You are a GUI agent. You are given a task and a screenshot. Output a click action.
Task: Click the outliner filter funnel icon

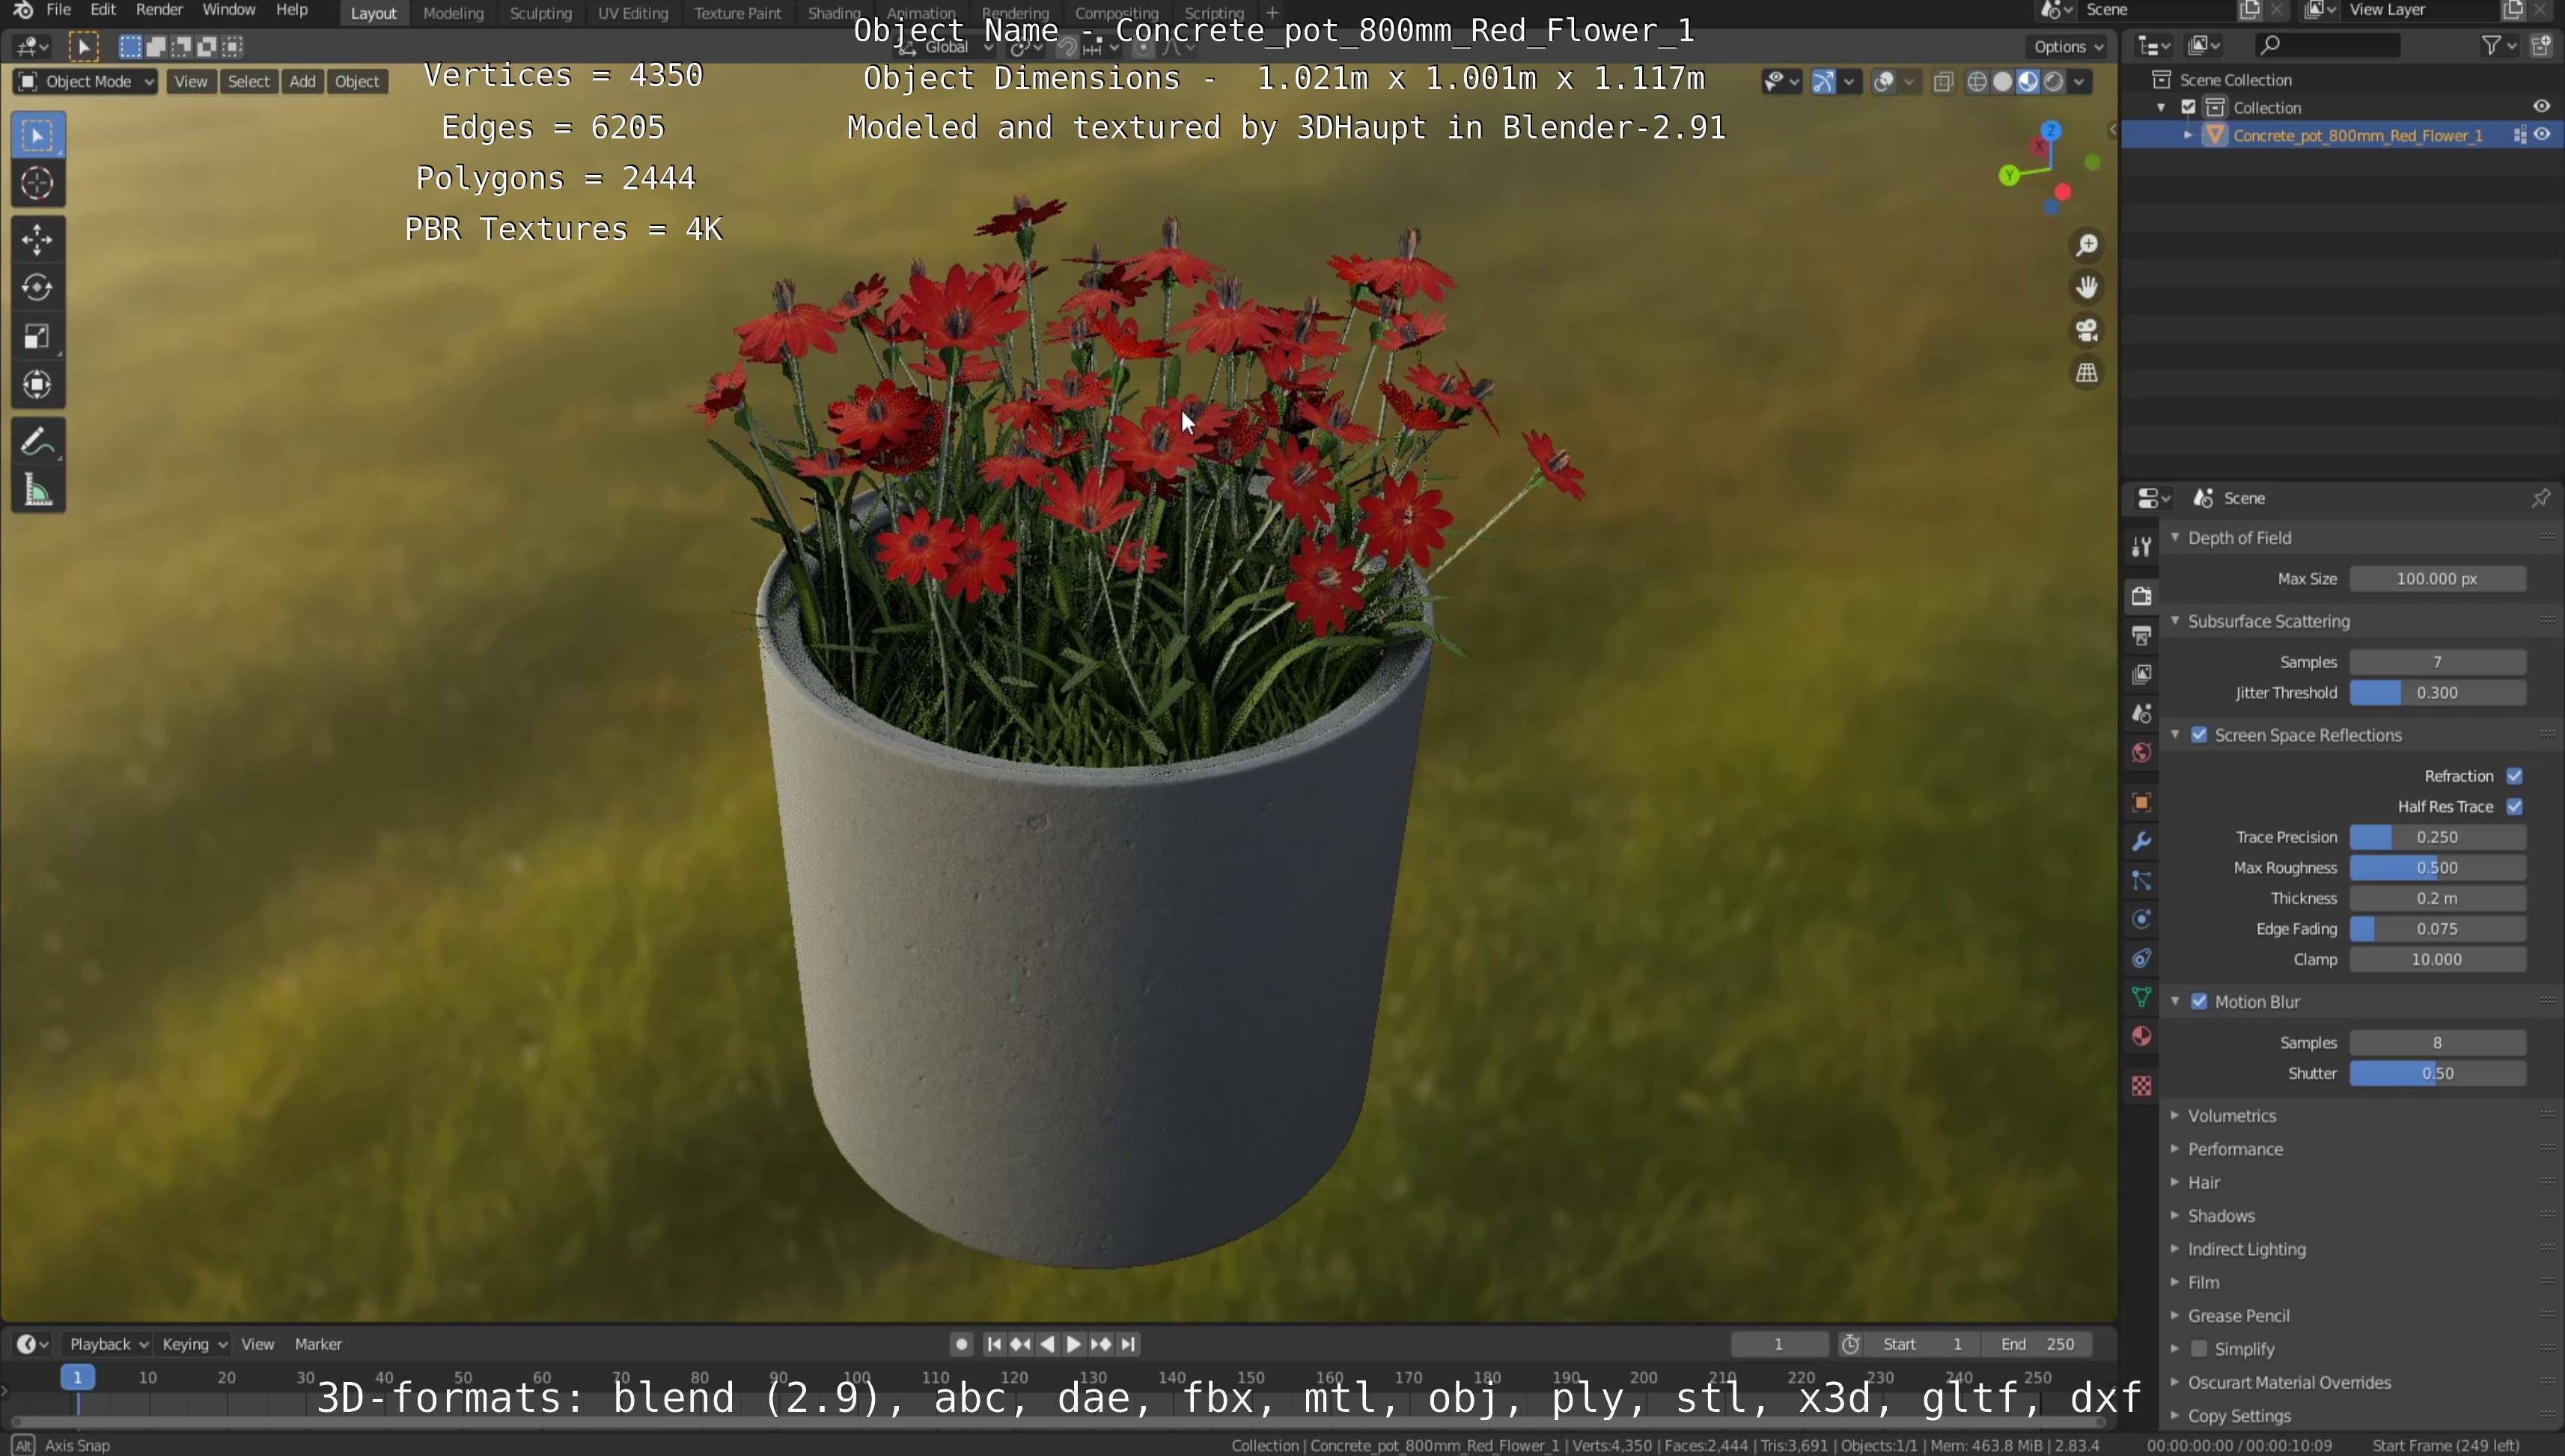(2491, 45)
